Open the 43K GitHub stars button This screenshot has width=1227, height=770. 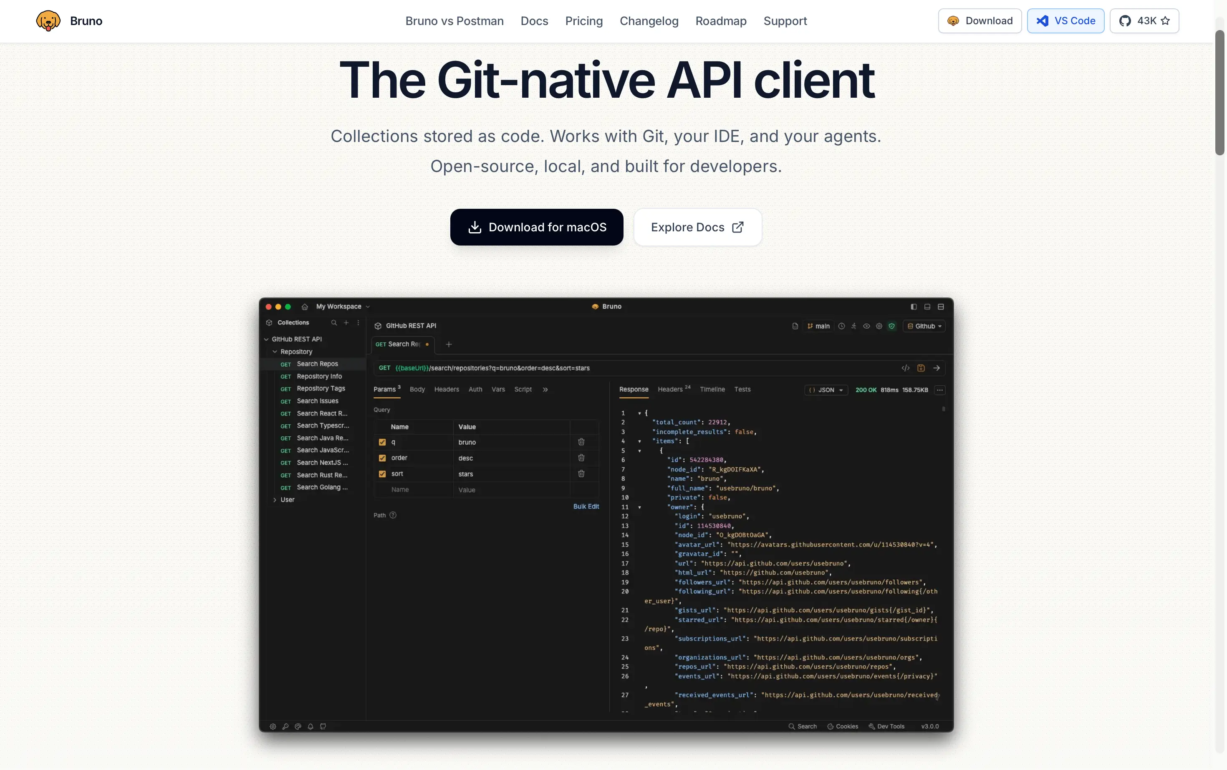pyautogui.click(x=1144, y=21)
